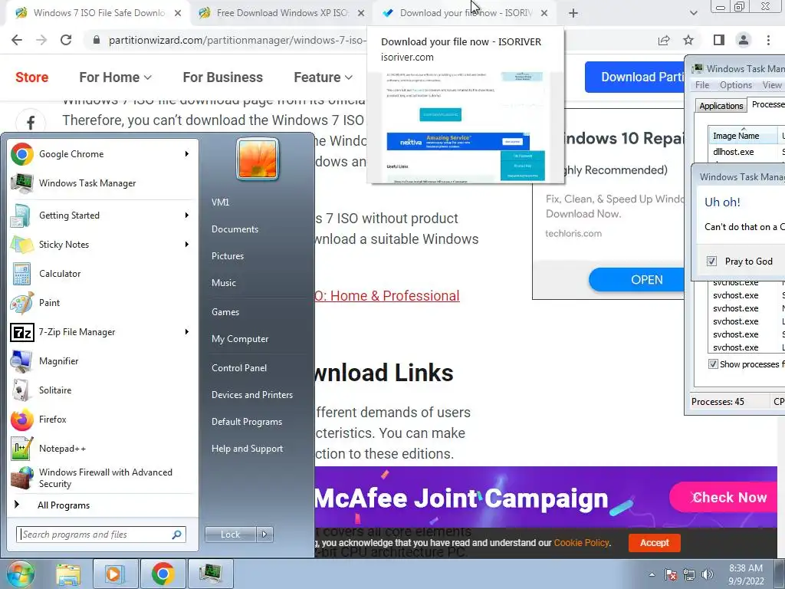Expand Sticky Notes submenu arrow
The width and height of the screenshot is (785, 589).
pyautogui.click(x=187, y=245)
